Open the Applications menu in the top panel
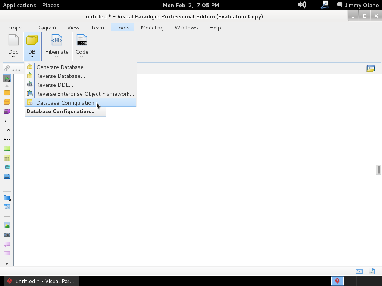The image size is (382, 286). (19, 5)
